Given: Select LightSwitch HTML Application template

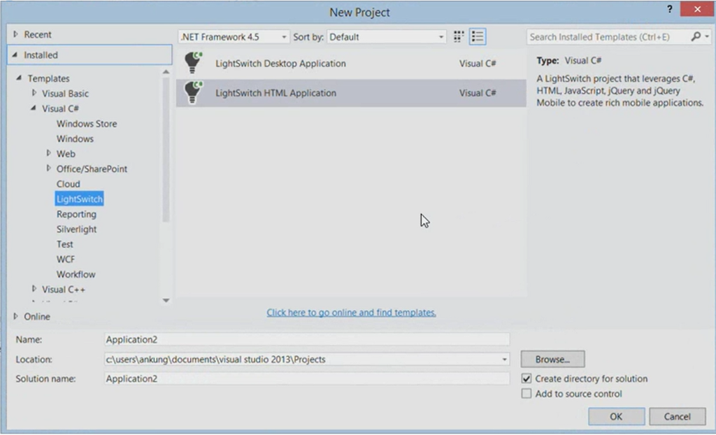Looking at the screenshot, I should click(x=351, y=93).
